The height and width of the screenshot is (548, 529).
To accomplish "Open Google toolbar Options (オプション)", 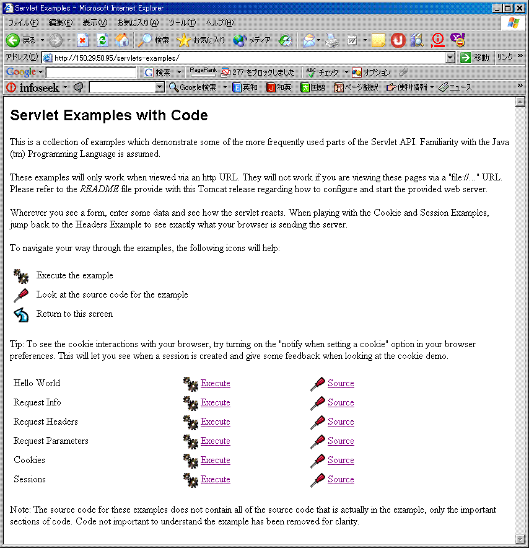I will (x=371, y=73).
